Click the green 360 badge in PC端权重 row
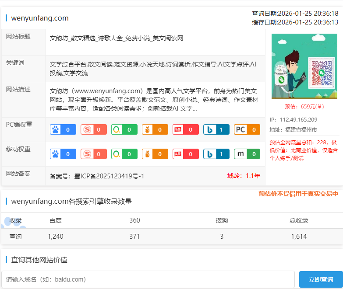 point(124,129)
